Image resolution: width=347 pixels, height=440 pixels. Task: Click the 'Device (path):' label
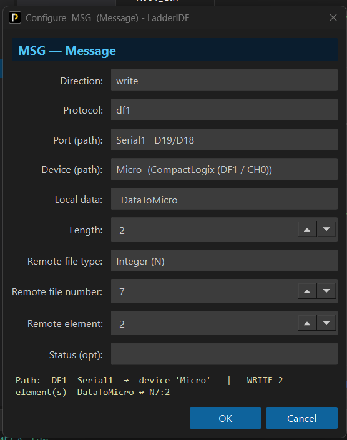coord(72,170)
